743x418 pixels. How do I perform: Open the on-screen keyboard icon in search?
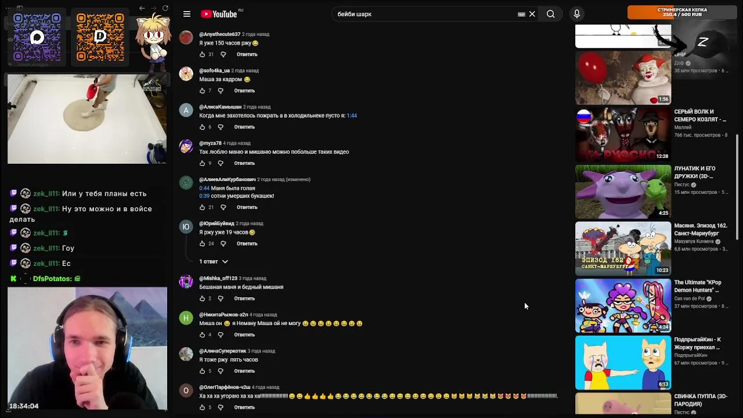[x=521, y=14]
